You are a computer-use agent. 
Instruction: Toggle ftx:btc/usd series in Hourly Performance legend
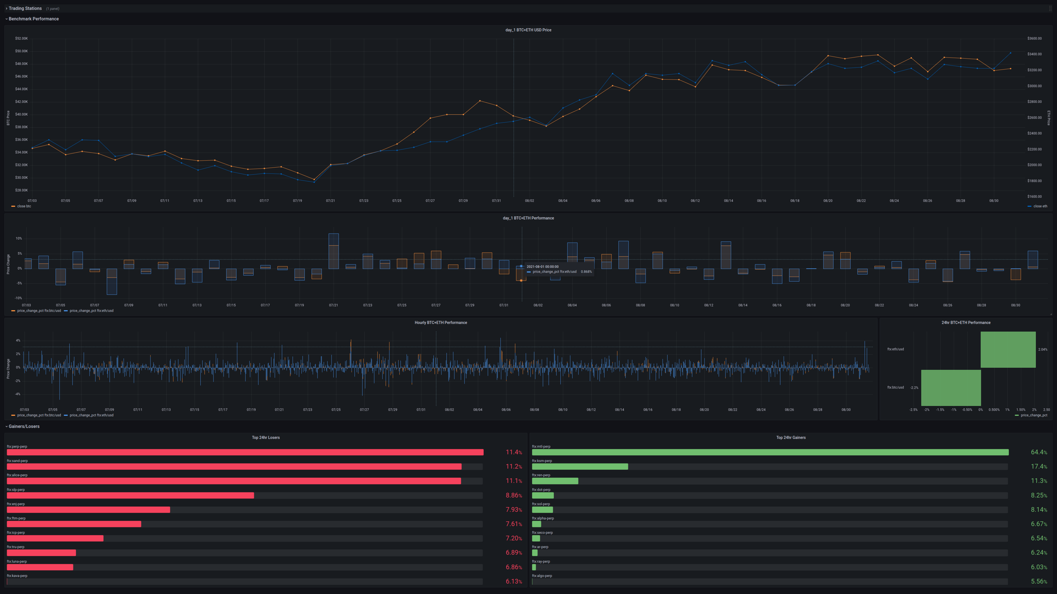click(x=39, y=415)
